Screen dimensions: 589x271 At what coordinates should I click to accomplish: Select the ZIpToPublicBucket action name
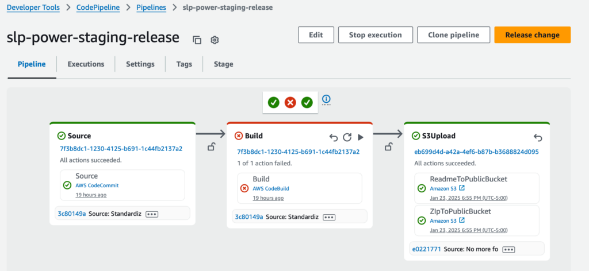tap(461, 211)
